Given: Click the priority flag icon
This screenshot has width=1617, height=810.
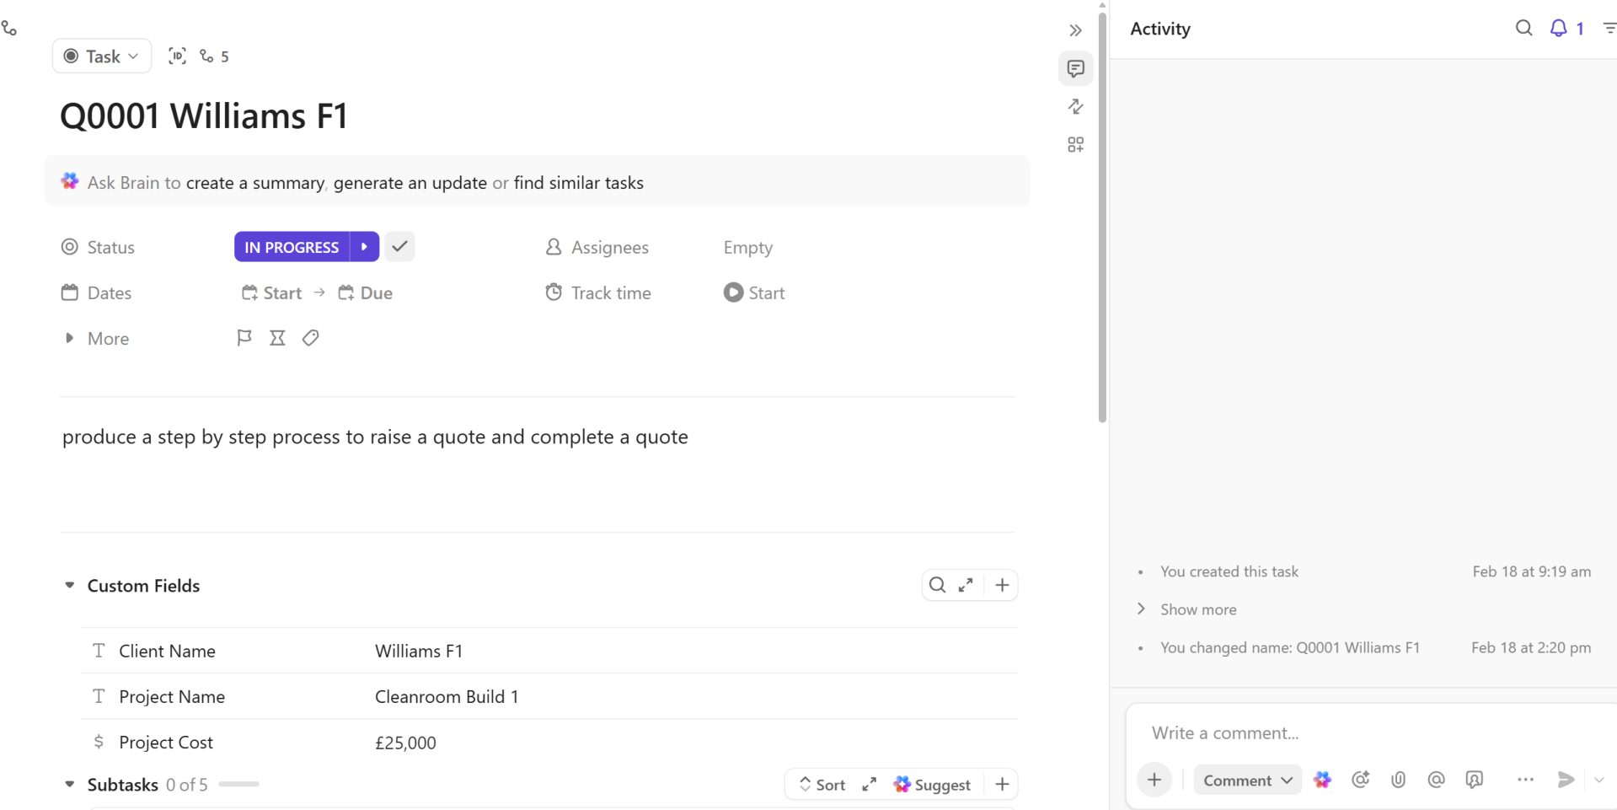Looking at the screenshot, I should click(x=244, y=338).
